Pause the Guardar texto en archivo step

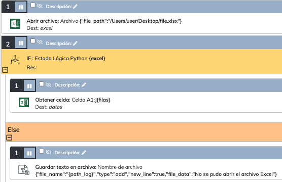point(29,153)
